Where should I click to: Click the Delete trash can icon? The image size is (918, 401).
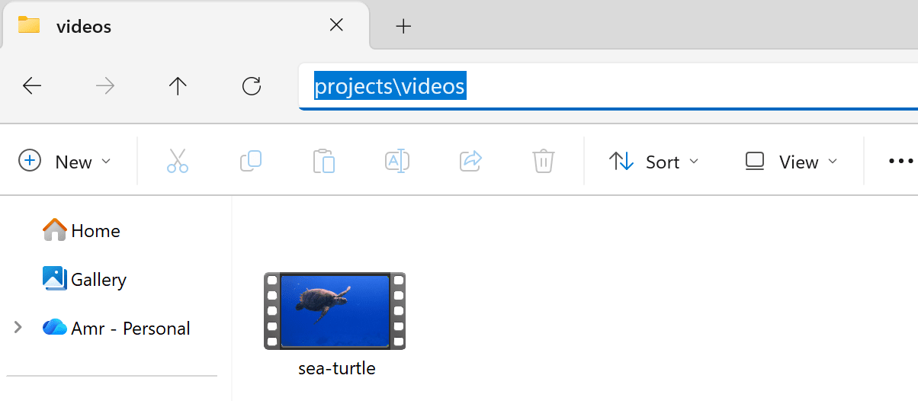pyautogui.click(x=543, y=162)
